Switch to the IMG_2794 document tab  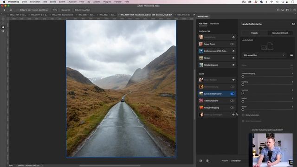63,14
